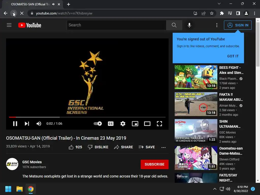Click the magnifier search button
This screenshot has width=260, height=195.
[174, 25]
